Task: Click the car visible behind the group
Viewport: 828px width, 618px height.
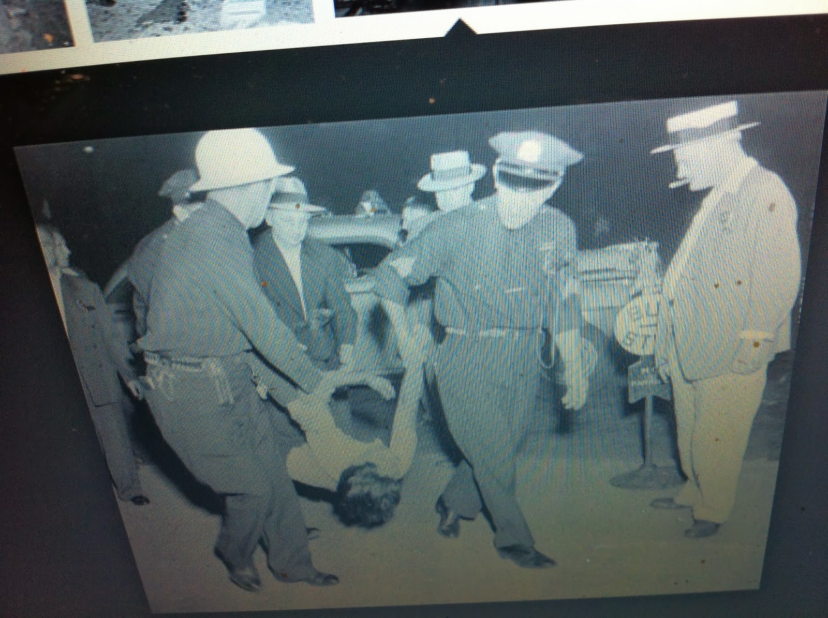Action: click(x=362, y=222)
